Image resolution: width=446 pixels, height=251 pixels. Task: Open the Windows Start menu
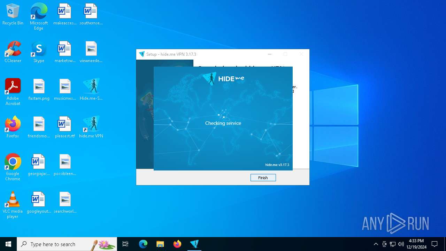(8, 244)
